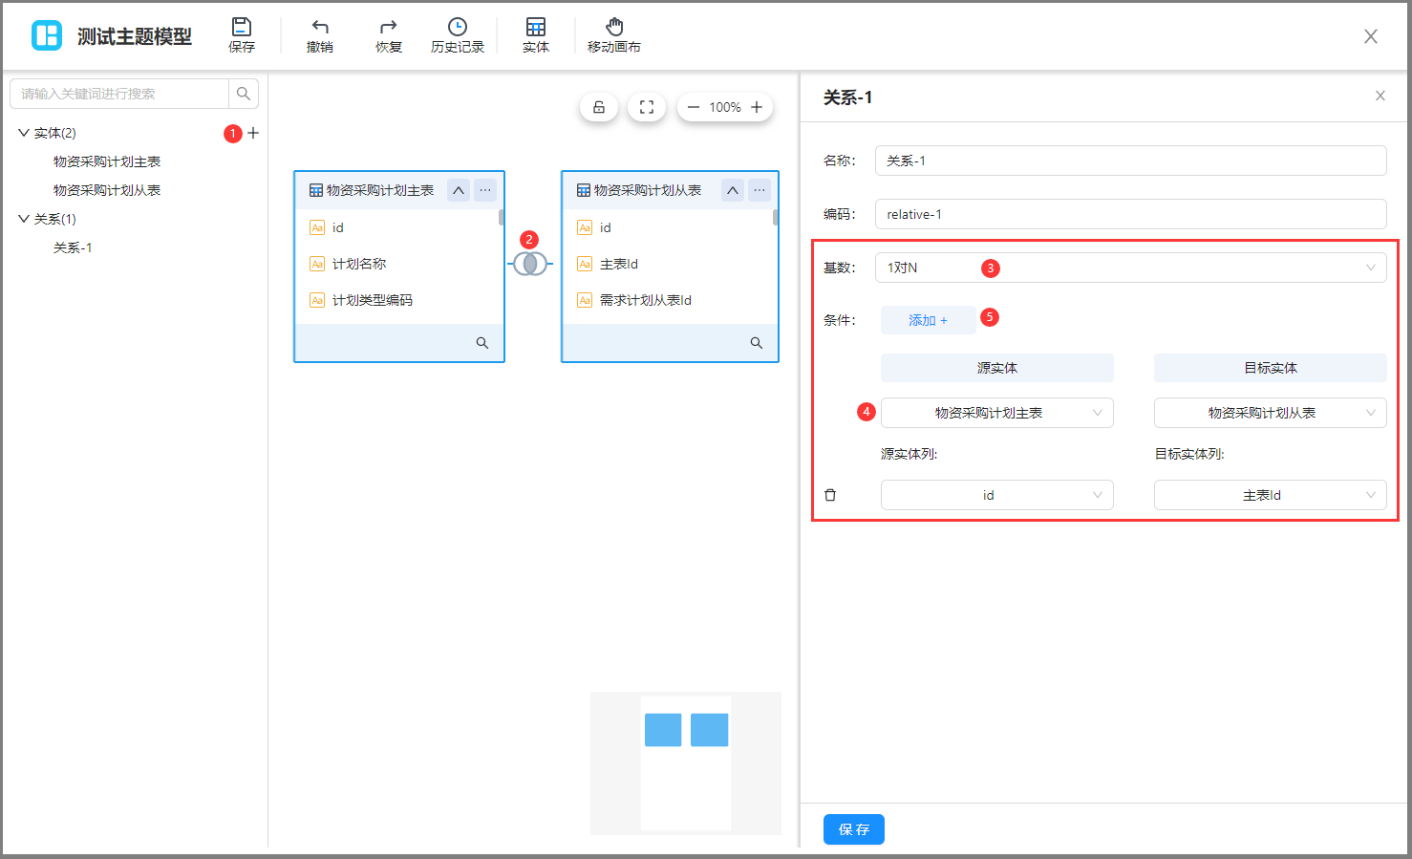Select 关系-1 in the tree

coord(73,247)
